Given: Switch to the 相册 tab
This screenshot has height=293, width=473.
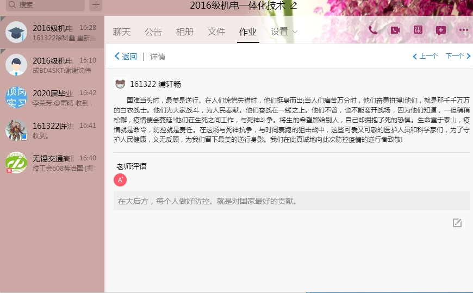Looking at the screenshot, I should click(185, 32).
